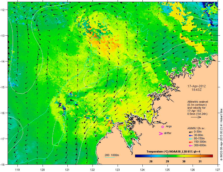Click the magenta drifter arrowhead symbol
The image size is (223, 172).
click(x=161, y=133)
